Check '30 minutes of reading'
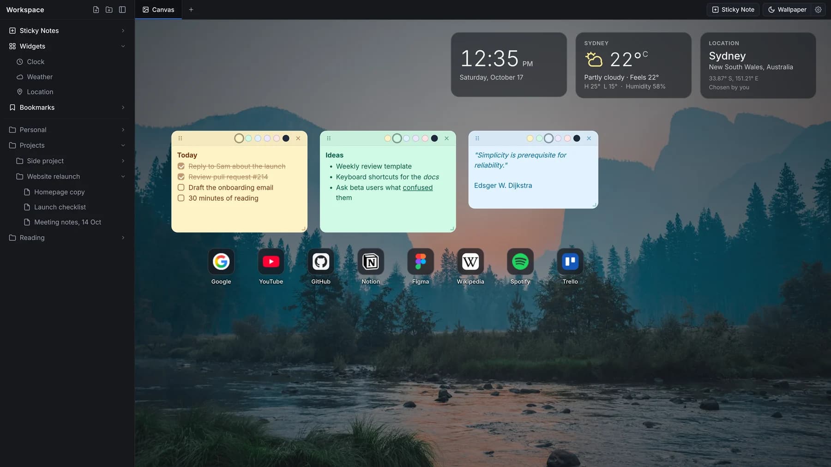The width and height of the screenshot is (831, 467). click(x=181, y=198)
